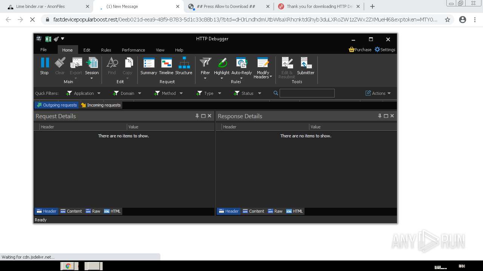Switch to the Performance ribbon tab
Viewport: 483px width, 271px height.
[x=133, y=50]
